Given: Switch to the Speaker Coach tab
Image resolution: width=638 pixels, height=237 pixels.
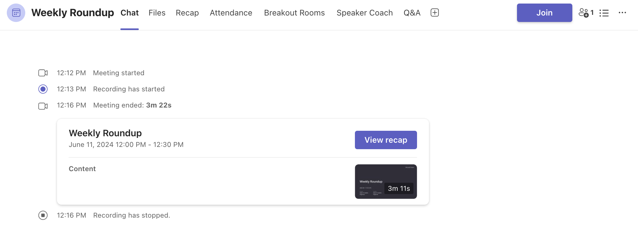Looking at the screenshot, I should click(x=364, y=13).
